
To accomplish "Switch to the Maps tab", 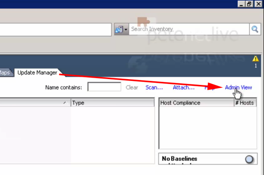I will (5, 73).
